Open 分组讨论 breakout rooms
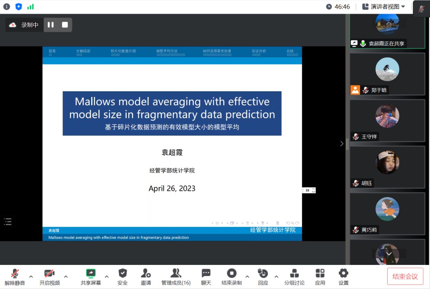This screenshot has height=289, width=430. (294, 277)
